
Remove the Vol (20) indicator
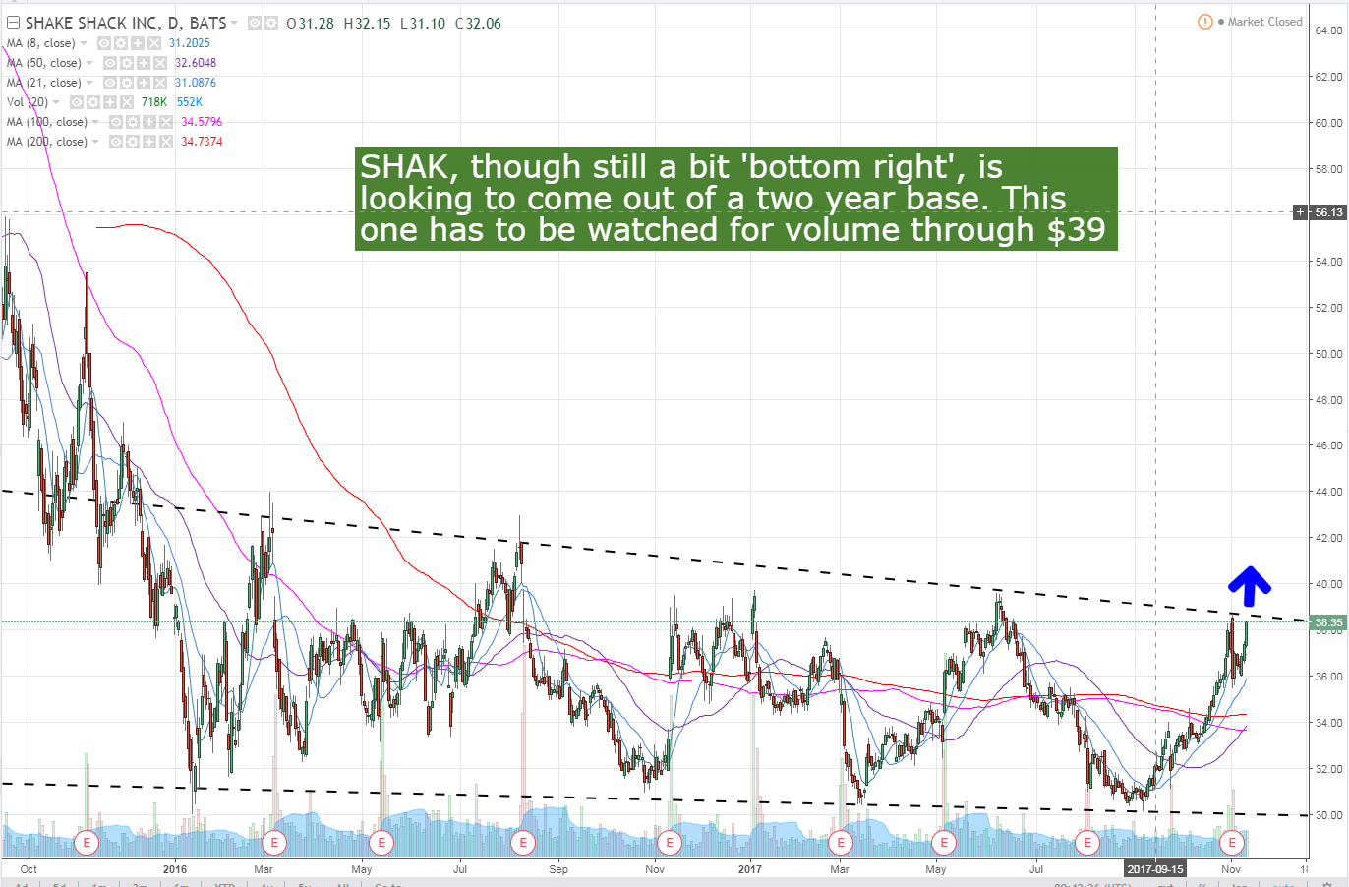pos(126,102)
